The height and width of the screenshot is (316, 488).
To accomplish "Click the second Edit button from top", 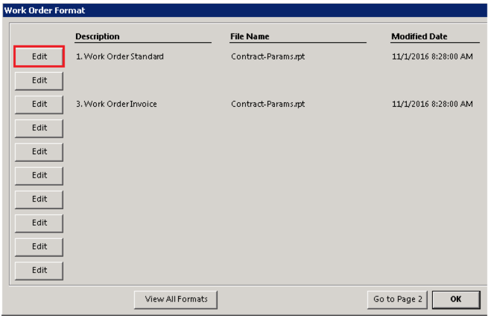I will click(x=39, y=80).
